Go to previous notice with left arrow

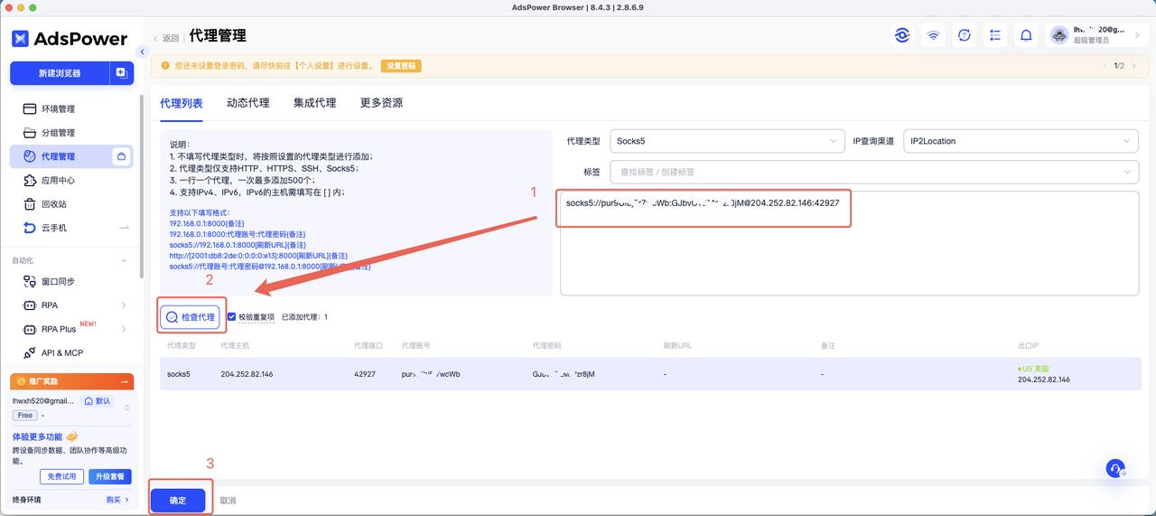point(1105,66)
